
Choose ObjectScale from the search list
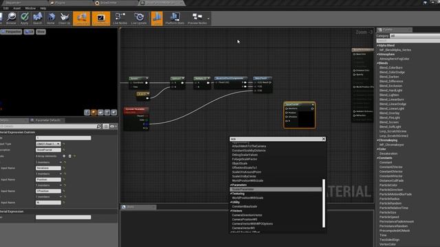[x=240, y=163]
